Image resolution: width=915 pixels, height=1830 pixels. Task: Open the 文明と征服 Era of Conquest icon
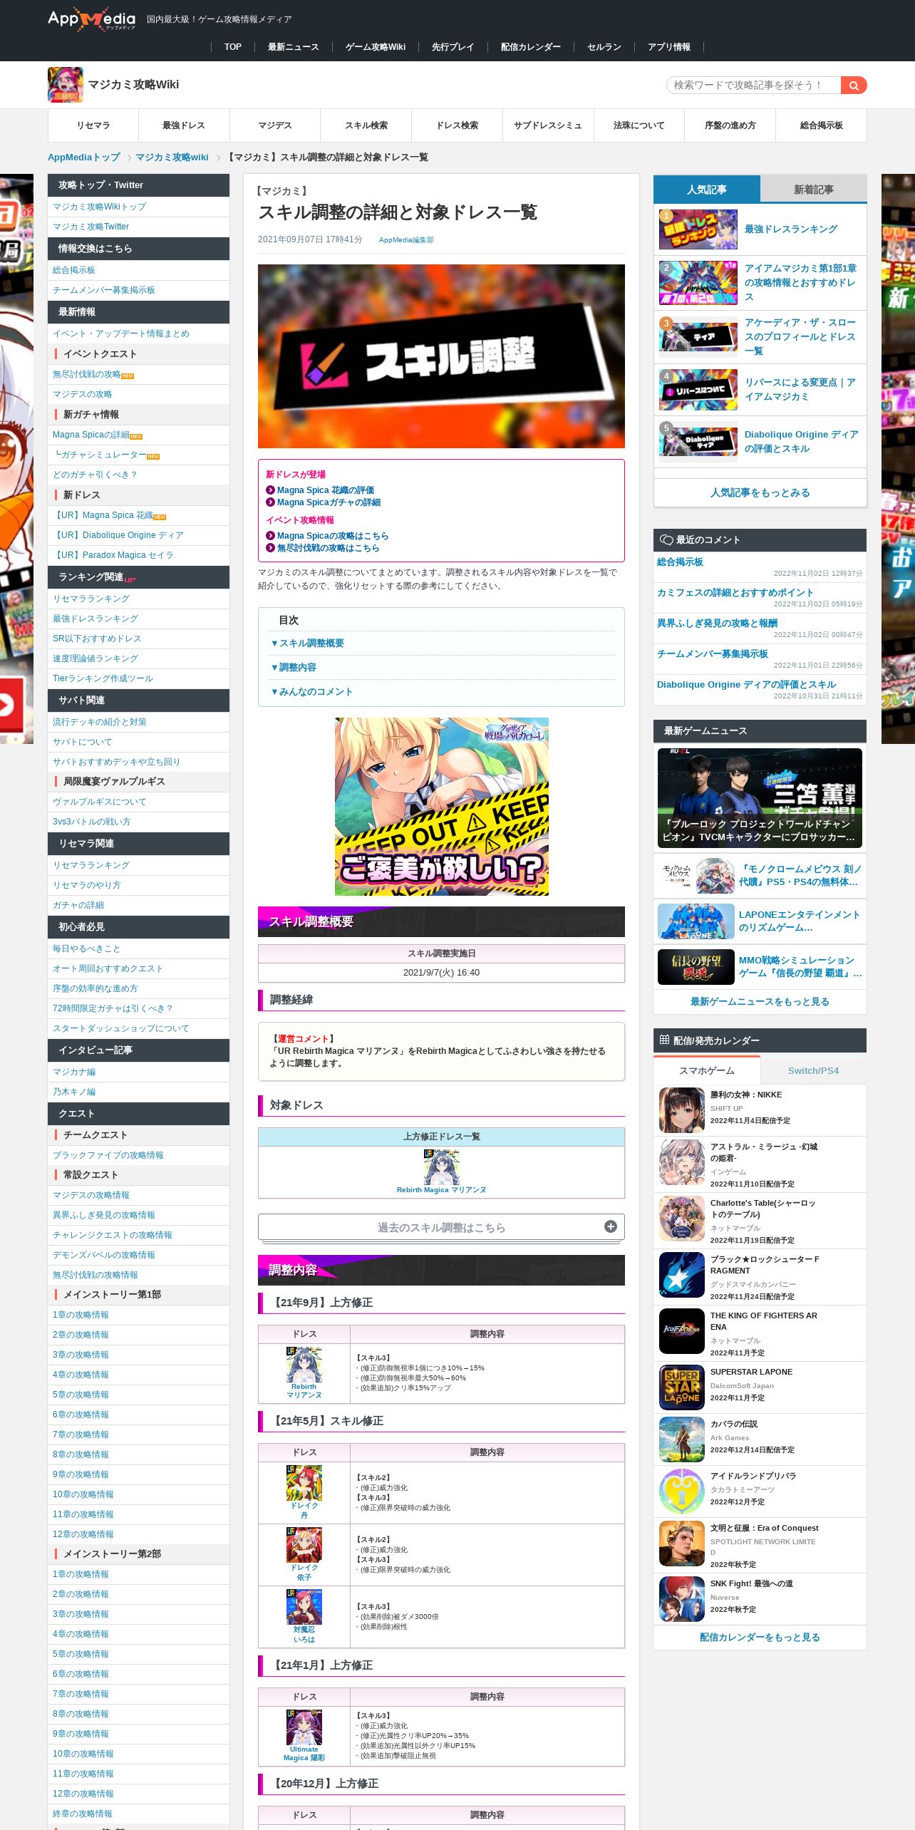[x=682, y=1544]
